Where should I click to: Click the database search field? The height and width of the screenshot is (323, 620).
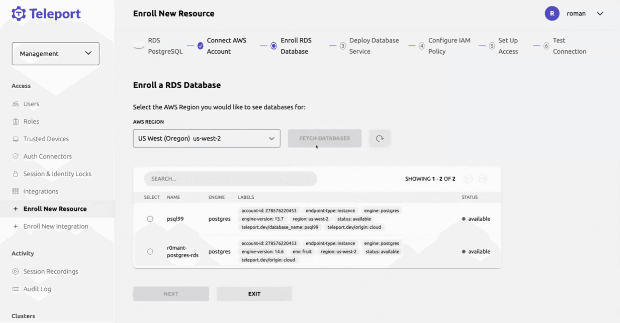coord(230,179)
